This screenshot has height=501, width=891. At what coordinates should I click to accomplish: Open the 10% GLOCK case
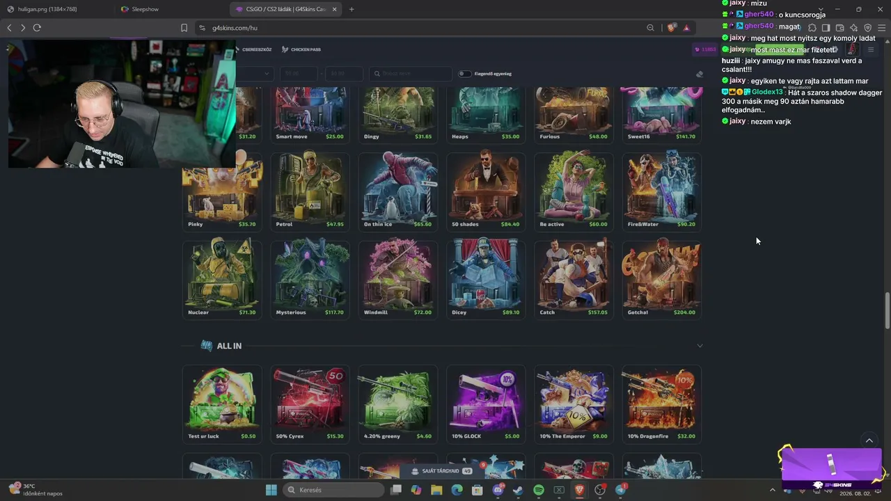pos(485,404)
